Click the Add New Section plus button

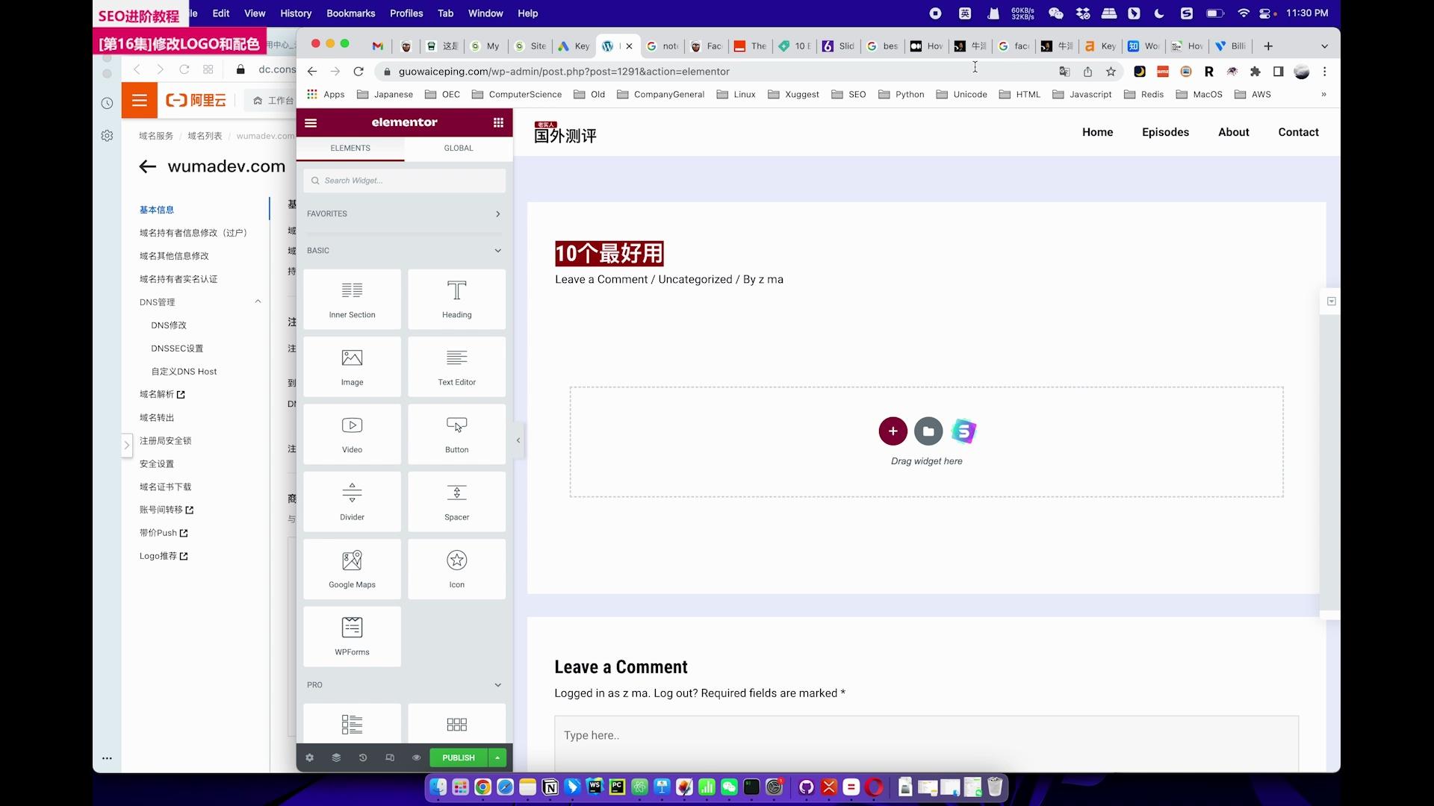click(893, 431)
